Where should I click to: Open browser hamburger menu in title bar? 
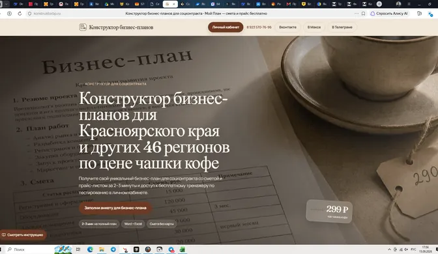click(x=409, y=4)
